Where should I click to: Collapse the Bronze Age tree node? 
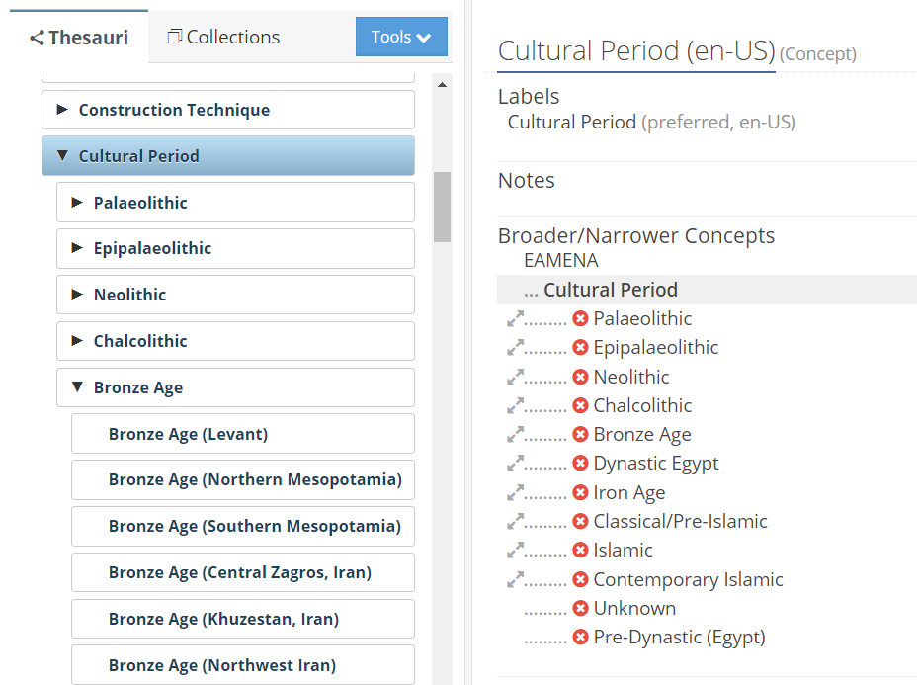pyautogui.click(x=77, y=387)
